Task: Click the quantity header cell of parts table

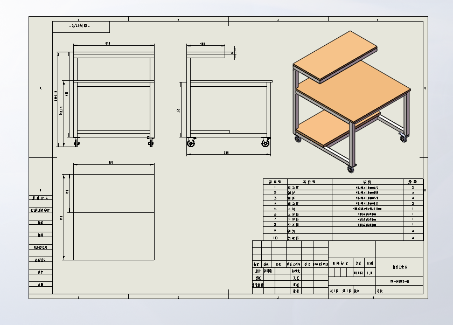Action: pos(413,182)
